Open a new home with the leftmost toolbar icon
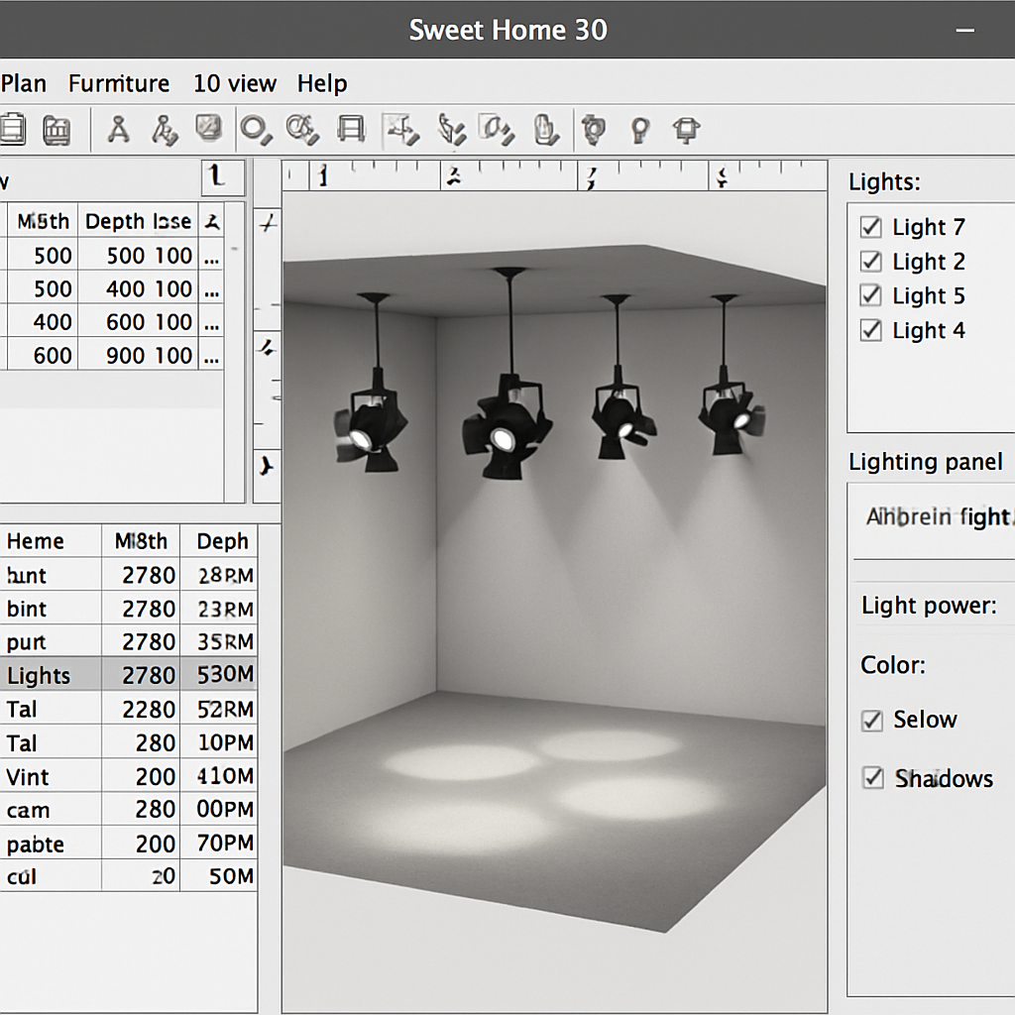Screen dimensions: 1015x1015 click(14, 129)
